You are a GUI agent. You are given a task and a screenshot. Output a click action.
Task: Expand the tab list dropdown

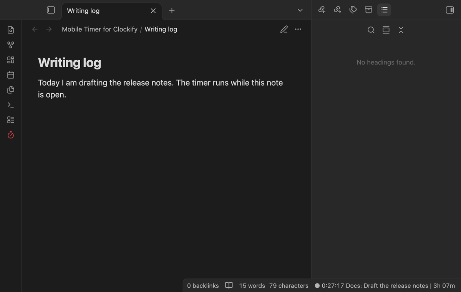[300, 10]
